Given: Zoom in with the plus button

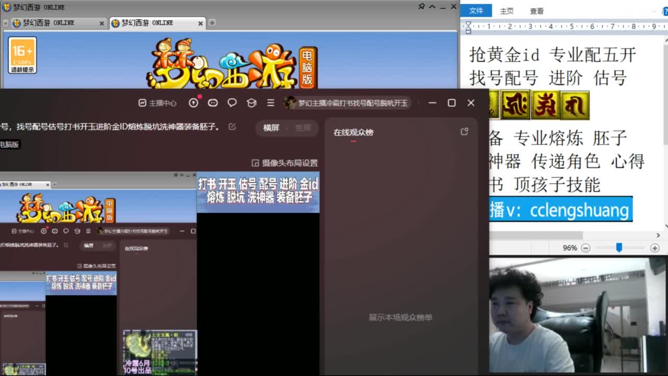Looking at the screenshot, I should [x=655, y=248].
